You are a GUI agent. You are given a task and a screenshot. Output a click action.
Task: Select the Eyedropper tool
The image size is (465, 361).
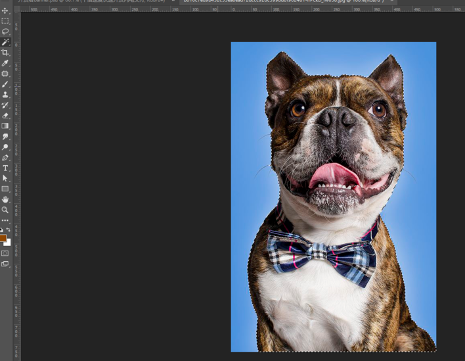[5, 63]
